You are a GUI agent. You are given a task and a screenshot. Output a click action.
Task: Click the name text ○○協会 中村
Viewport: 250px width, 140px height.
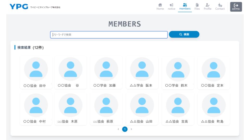coord(35,121)
